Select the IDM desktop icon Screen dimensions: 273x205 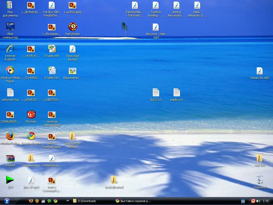point(10,180)
